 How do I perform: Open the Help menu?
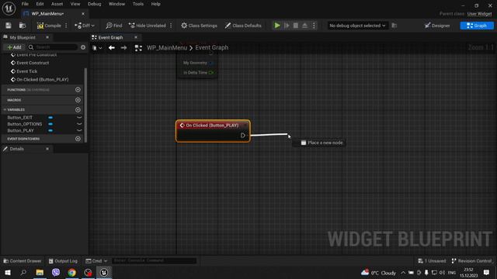point(155,4)
